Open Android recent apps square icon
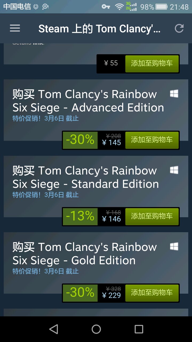 [139, 329]
